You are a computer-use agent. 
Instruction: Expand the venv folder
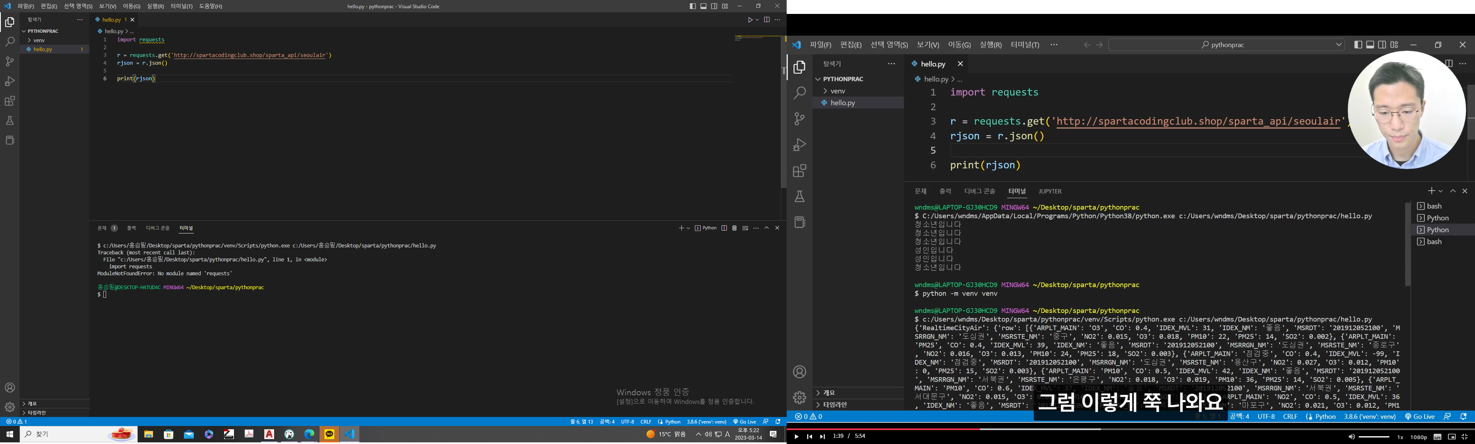(x=54, y=40)
